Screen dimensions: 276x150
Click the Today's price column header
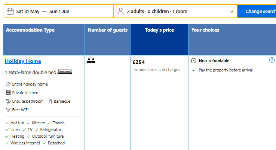pyautogui.click(x=159, y=30)
